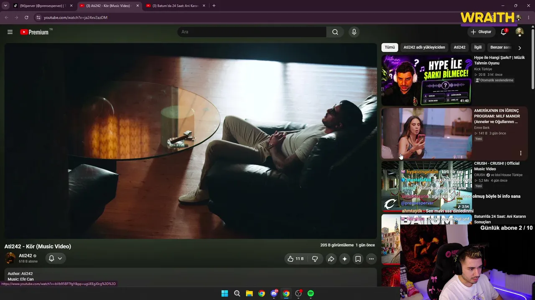Select the 'Ati242 adlı yükleyiciden' chip
The width and height of the screenshot is (535, 300).
tap(424, 47)
